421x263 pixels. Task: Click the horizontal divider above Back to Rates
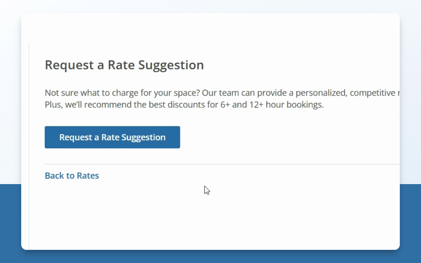tap(219, 164)
